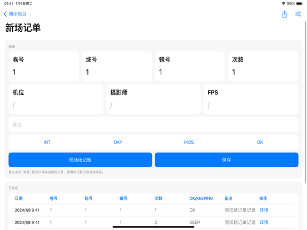Viewport: 307px width, 230px height.
Task: Click the 场号 table column header
Action: pyautogui.click(x=88, y=198)
